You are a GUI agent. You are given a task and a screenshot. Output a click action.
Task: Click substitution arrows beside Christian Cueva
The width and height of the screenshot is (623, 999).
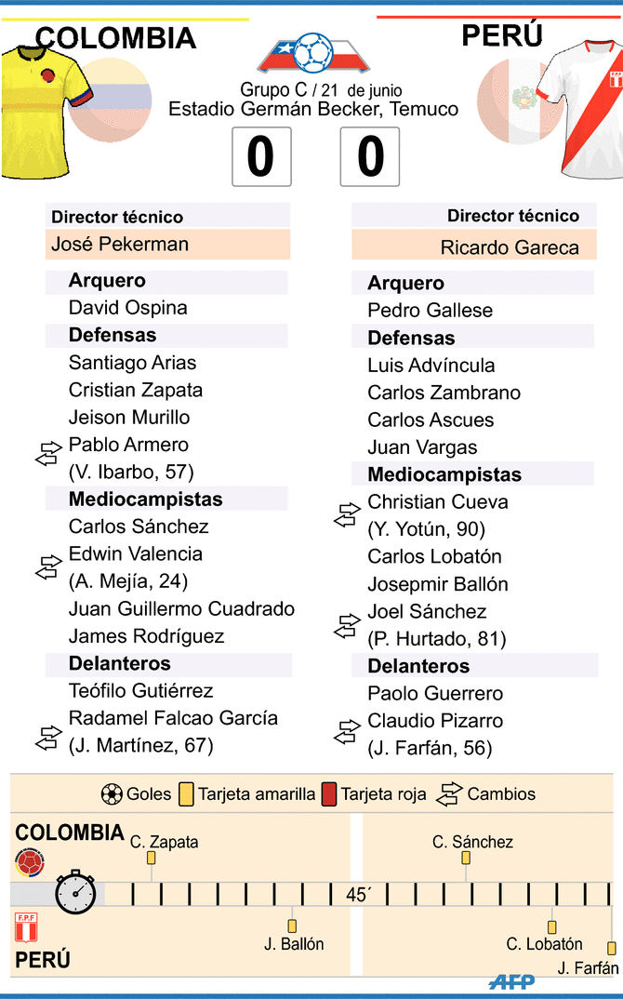(346, 514)
